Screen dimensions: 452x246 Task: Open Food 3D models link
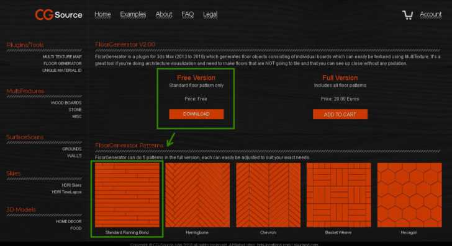click(x=76, y=228)
